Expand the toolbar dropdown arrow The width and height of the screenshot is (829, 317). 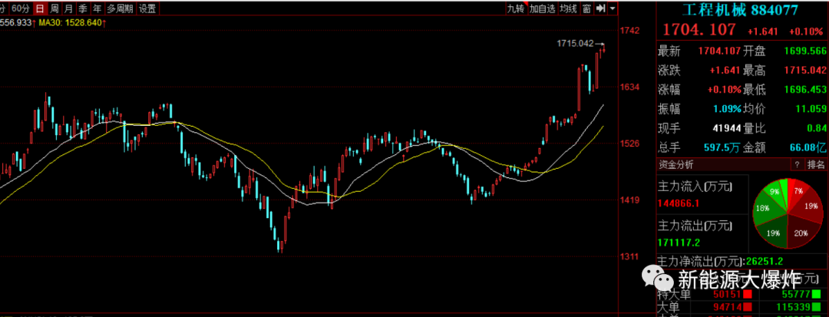(x=613, y=8)
